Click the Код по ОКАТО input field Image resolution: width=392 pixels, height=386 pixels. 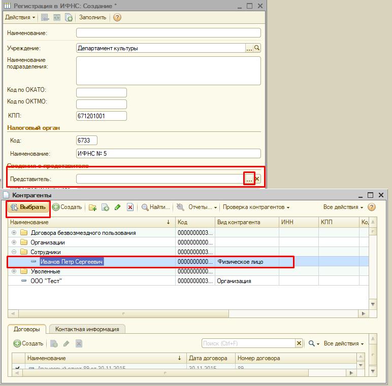101,93
